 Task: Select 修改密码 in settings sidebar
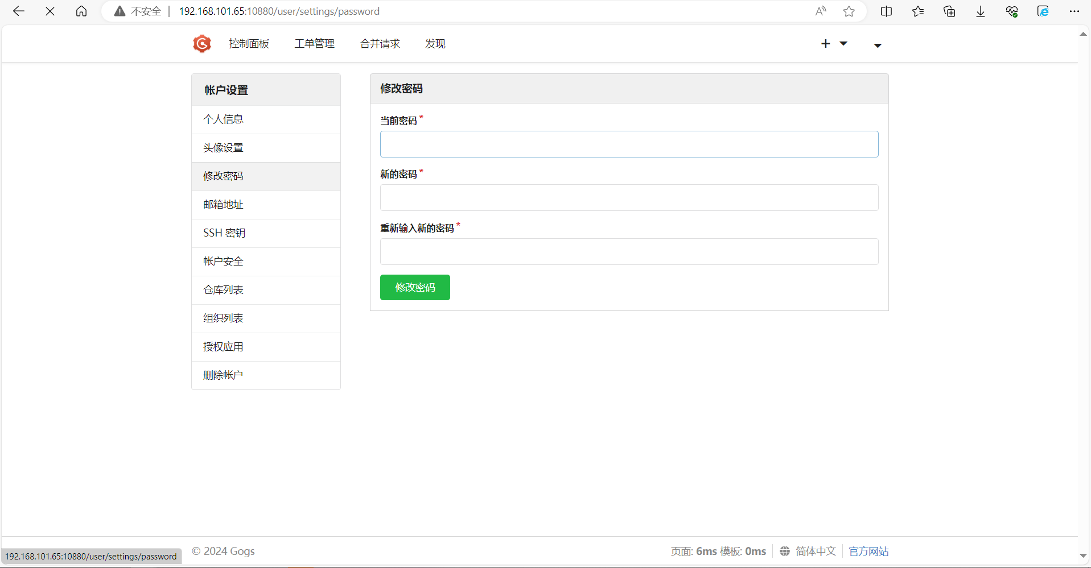[x=266, y=176]
